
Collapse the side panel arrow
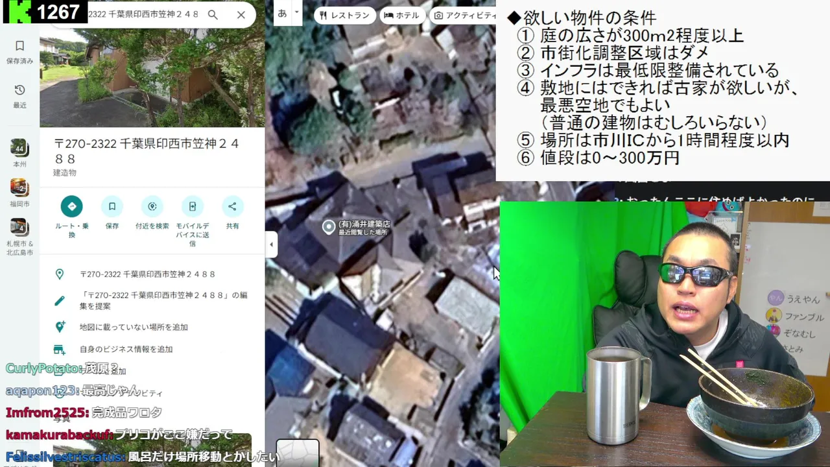click(271, 245)
